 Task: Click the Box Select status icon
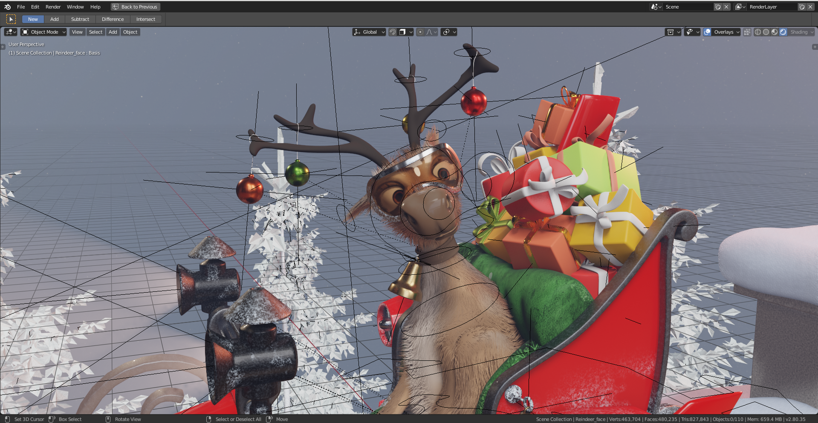[x=52, y=419]
